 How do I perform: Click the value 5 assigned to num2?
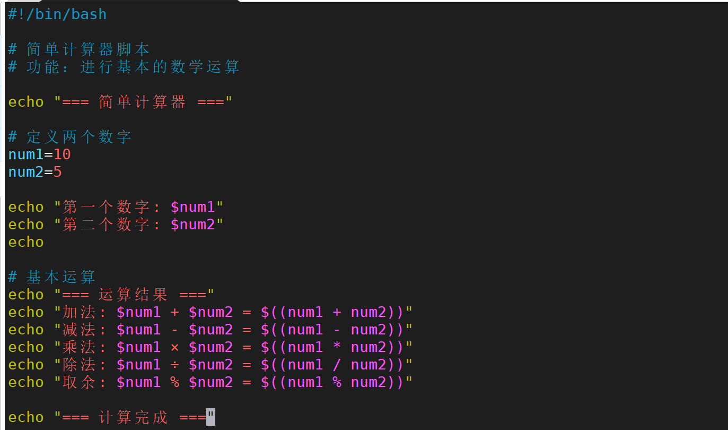[58, 172]
